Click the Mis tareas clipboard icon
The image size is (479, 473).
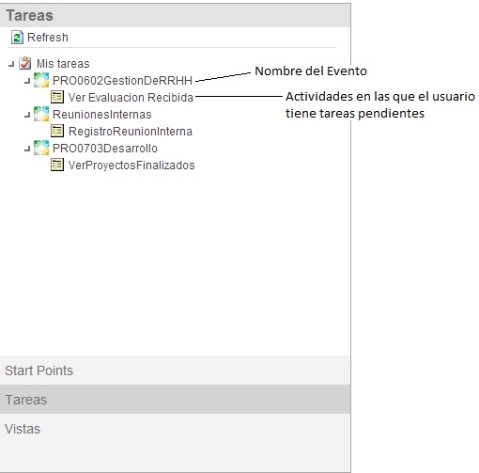pos(24,63)
